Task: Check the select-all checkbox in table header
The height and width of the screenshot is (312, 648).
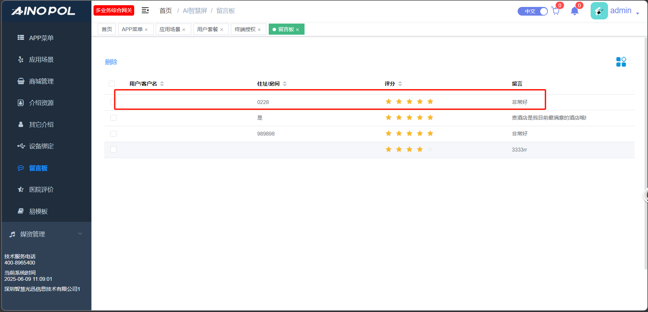Action: (112, 84)
